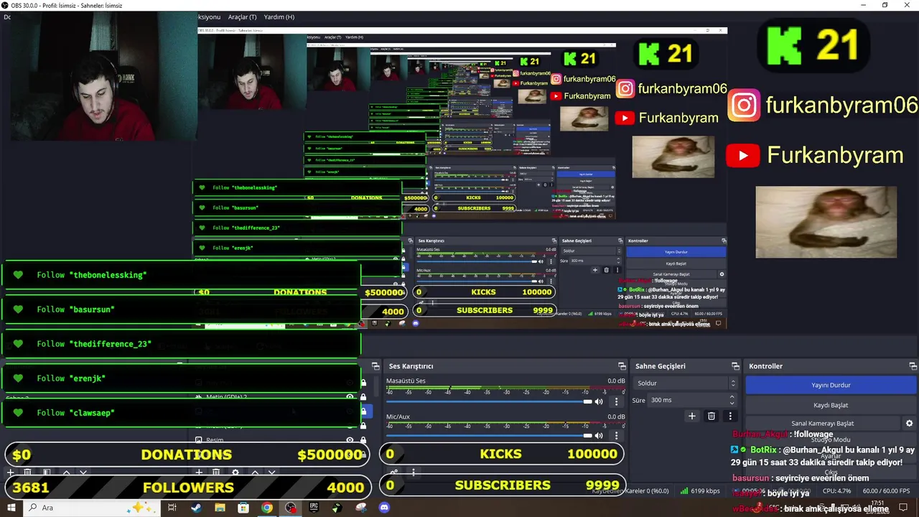Image resolution: width=919 pixels, height=517 pixels.
Task: Click the Kaydı Başlat button
Action: coord(831,405)
